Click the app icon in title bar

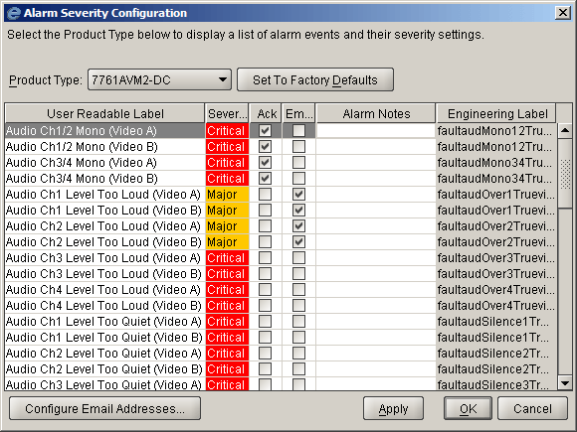14,13
